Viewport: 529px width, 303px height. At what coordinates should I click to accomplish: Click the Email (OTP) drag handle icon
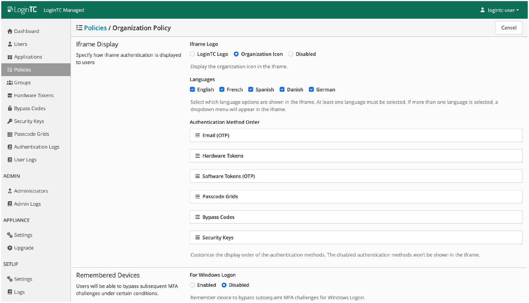tap(197, 135)
